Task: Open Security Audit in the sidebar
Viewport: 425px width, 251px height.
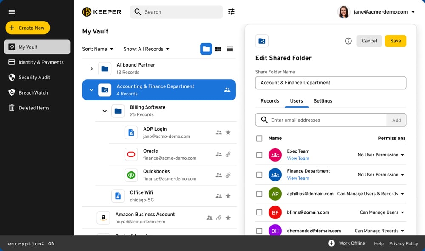Action: (34, 78)
